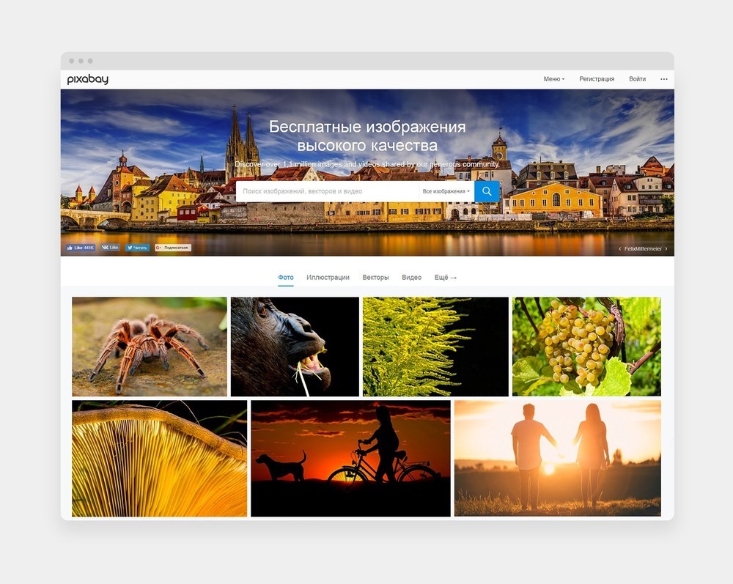Click the blue magnifier search button
The height and width of the screenshot is (584, 733).
[487, 191]
